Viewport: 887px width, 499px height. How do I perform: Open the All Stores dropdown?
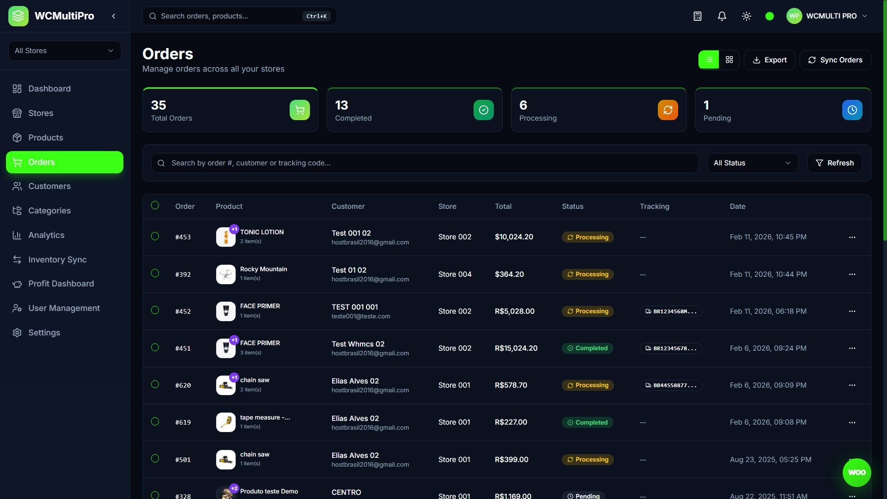65,51
